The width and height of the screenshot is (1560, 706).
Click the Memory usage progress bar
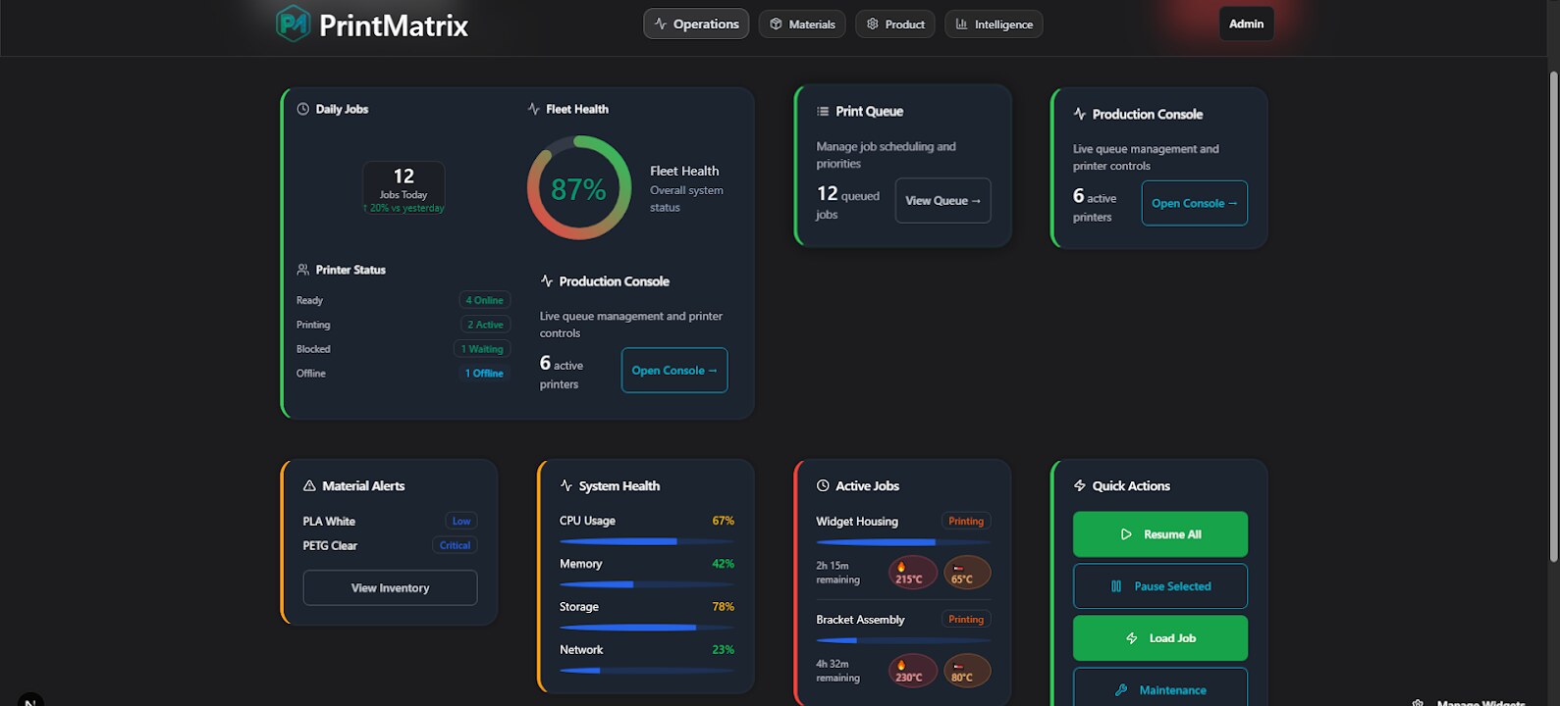coord(647,584)
